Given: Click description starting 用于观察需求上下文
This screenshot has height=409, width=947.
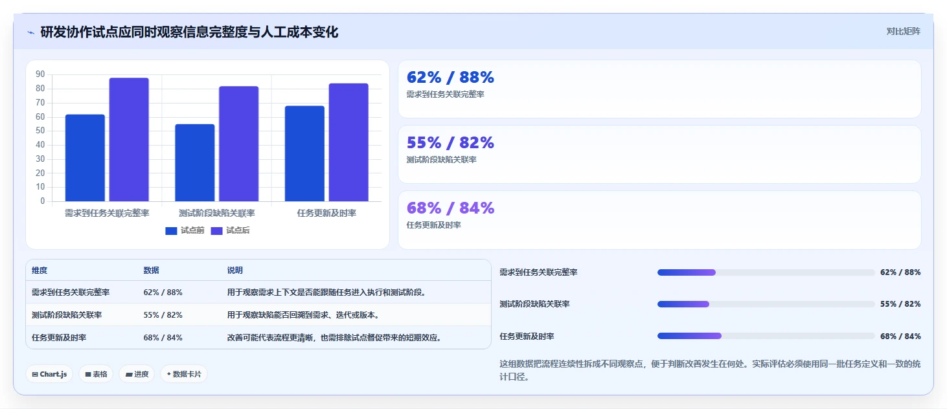Looking at the screenshot, I should [326, 293].
